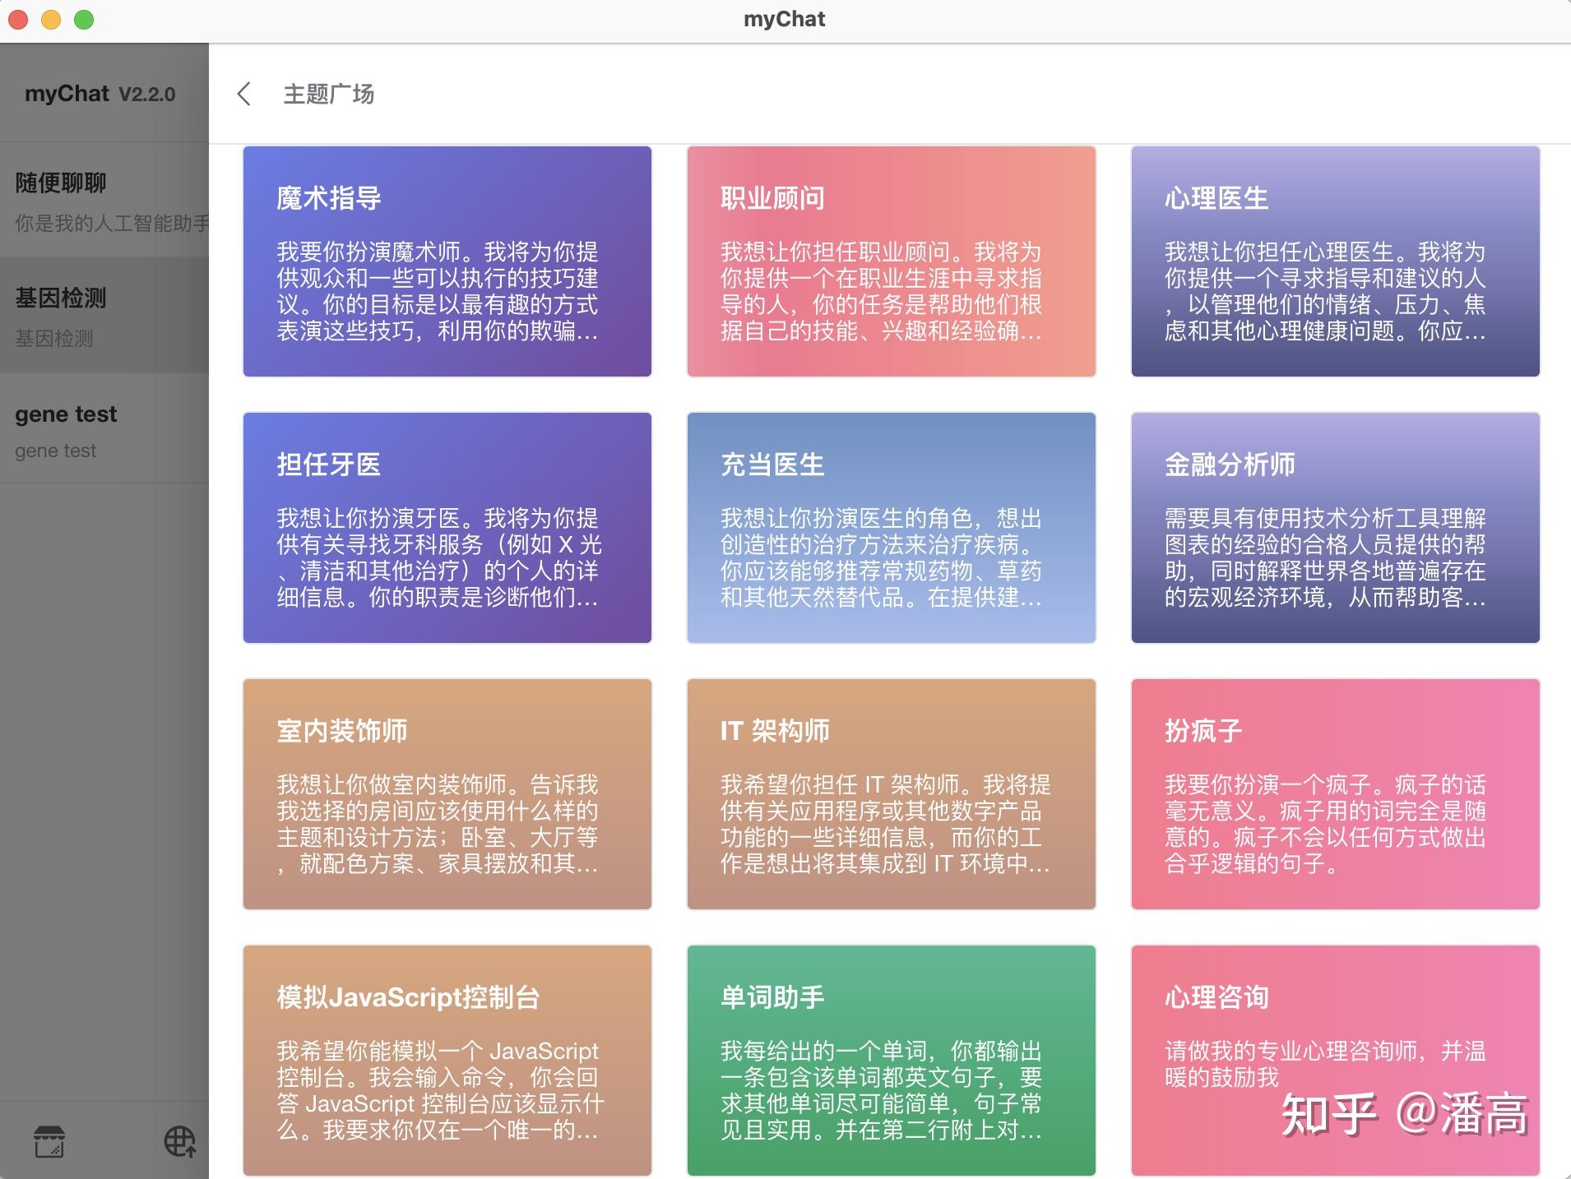This screenshot has height=1179, width=1571.
Task: Click the back arrow beside 主题广场
Action: tap(245, 94)
